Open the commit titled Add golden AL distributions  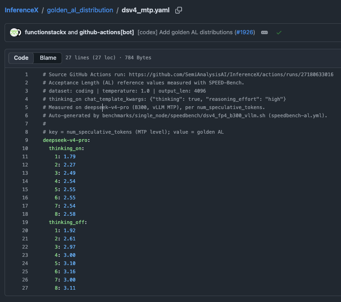click(186, 32)
